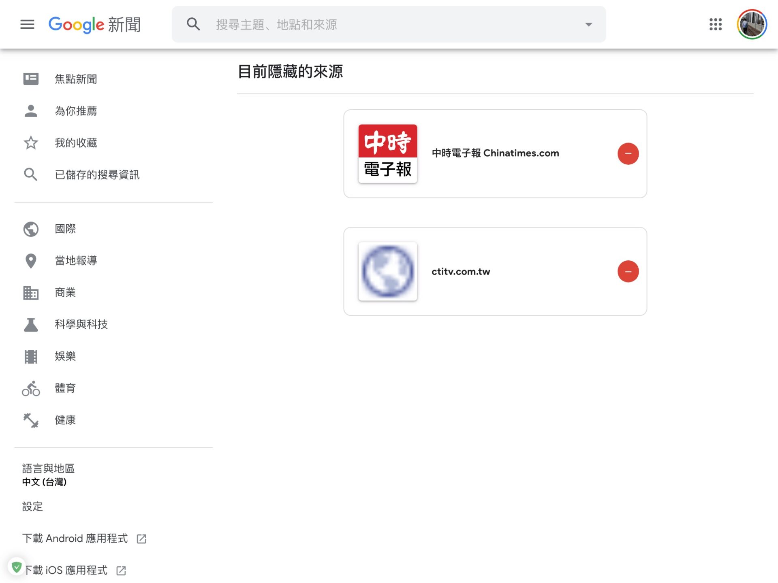778x583 pixels.
Task: Click the 商業 building icon
Action: [31, 293]
